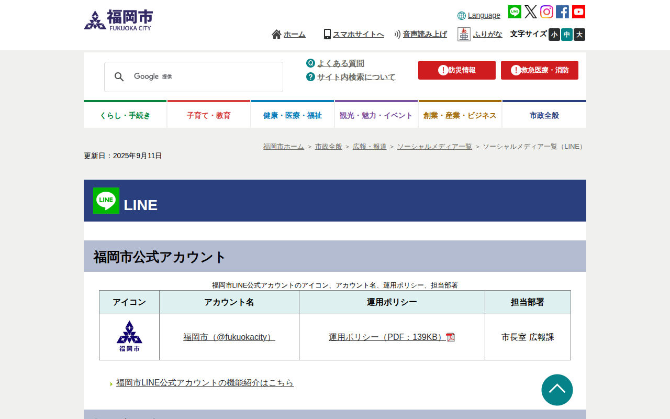Click the globe icon beside Language
670x419 pixels.
pyautogui.click(x=462, y=16)
